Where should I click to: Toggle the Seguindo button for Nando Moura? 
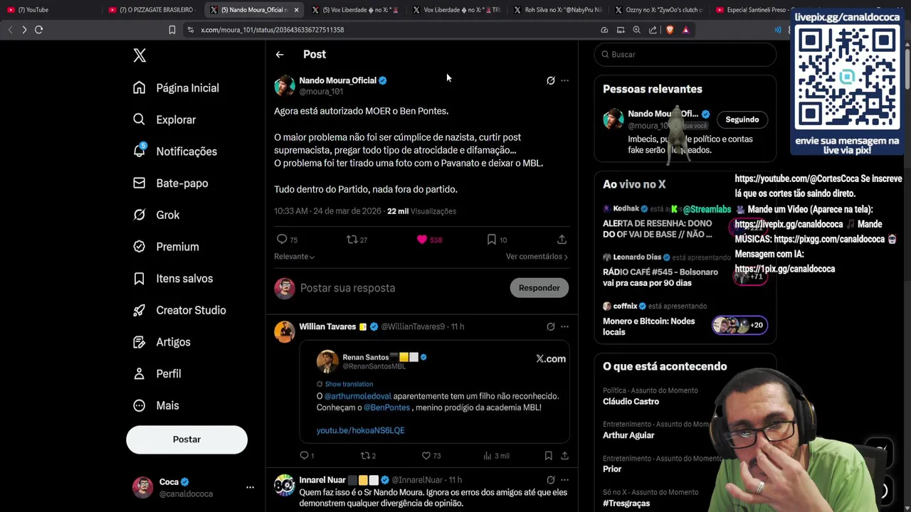(x=742, y=119)
